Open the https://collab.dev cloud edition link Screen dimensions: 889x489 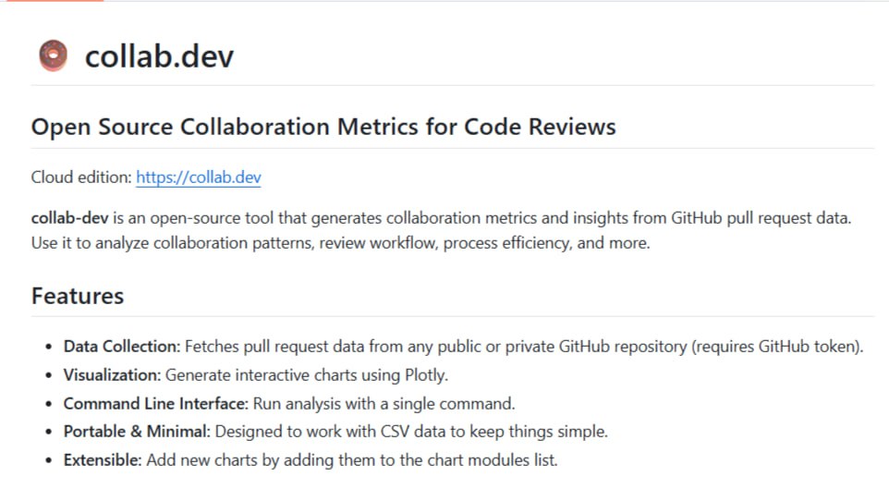click(199, 177)
